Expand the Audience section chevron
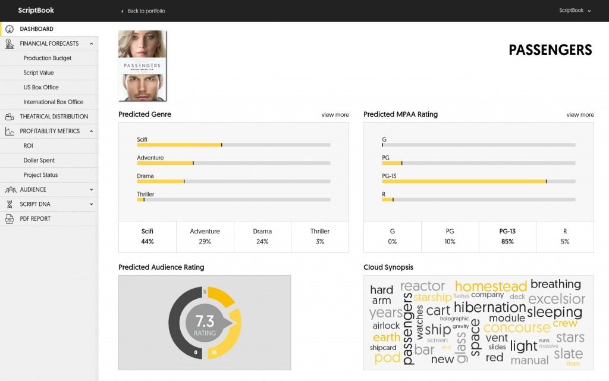Image resolution: width=609 pixels, height=381 pixels. (91, 190)
